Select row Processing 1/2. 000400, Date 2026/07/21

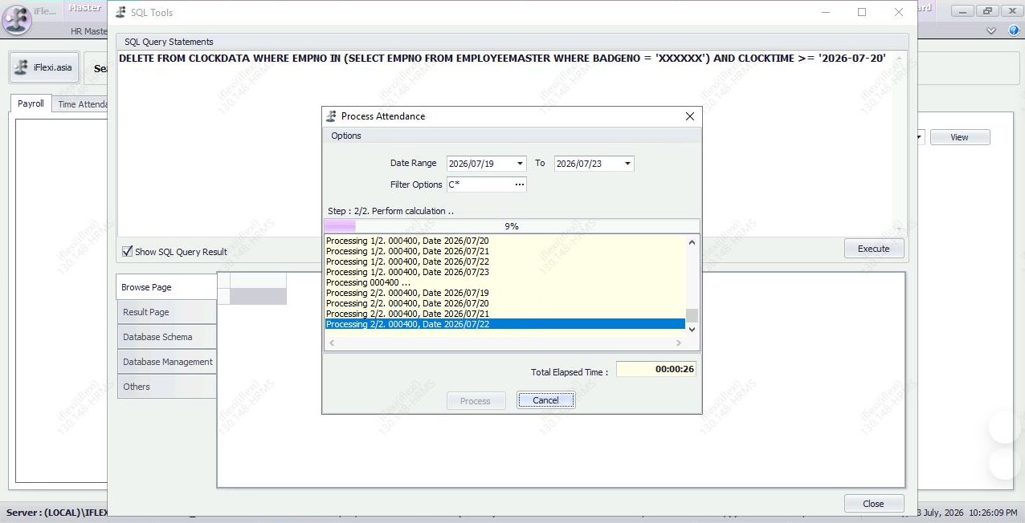(504, 251)
